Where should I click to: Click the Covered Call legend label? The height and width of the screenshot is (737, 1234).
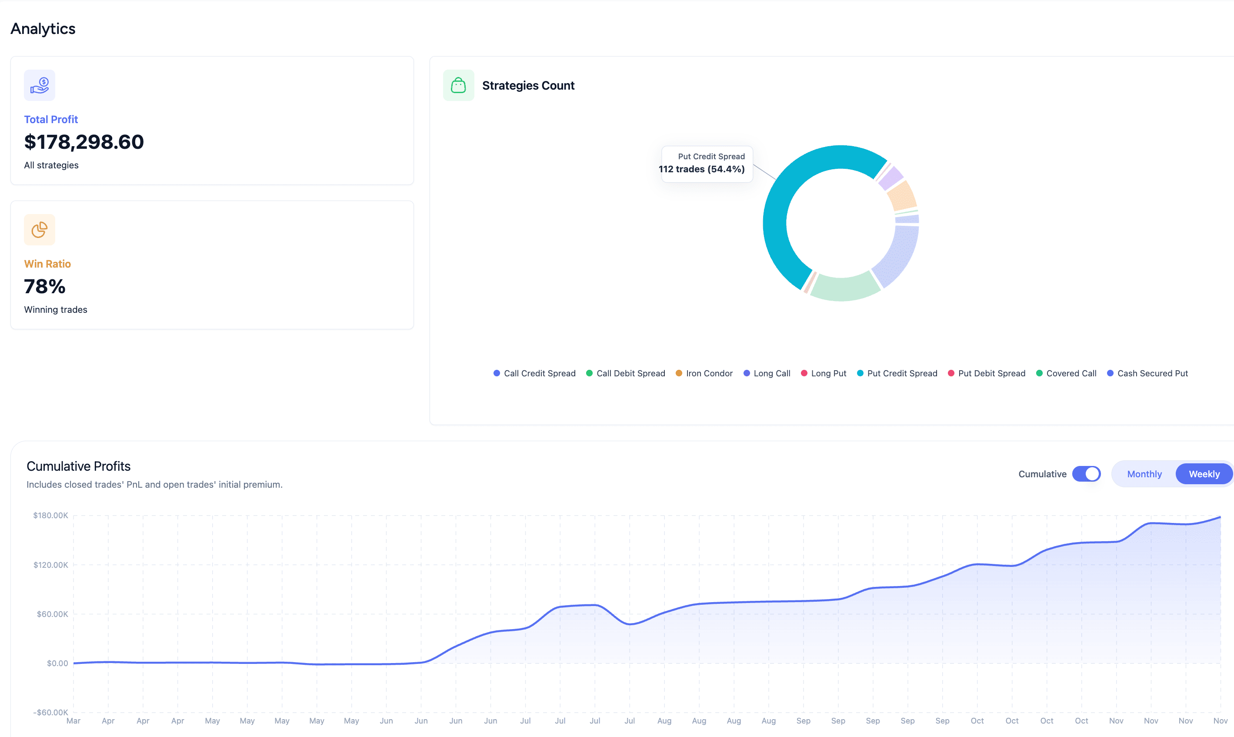coord(1071,373)
